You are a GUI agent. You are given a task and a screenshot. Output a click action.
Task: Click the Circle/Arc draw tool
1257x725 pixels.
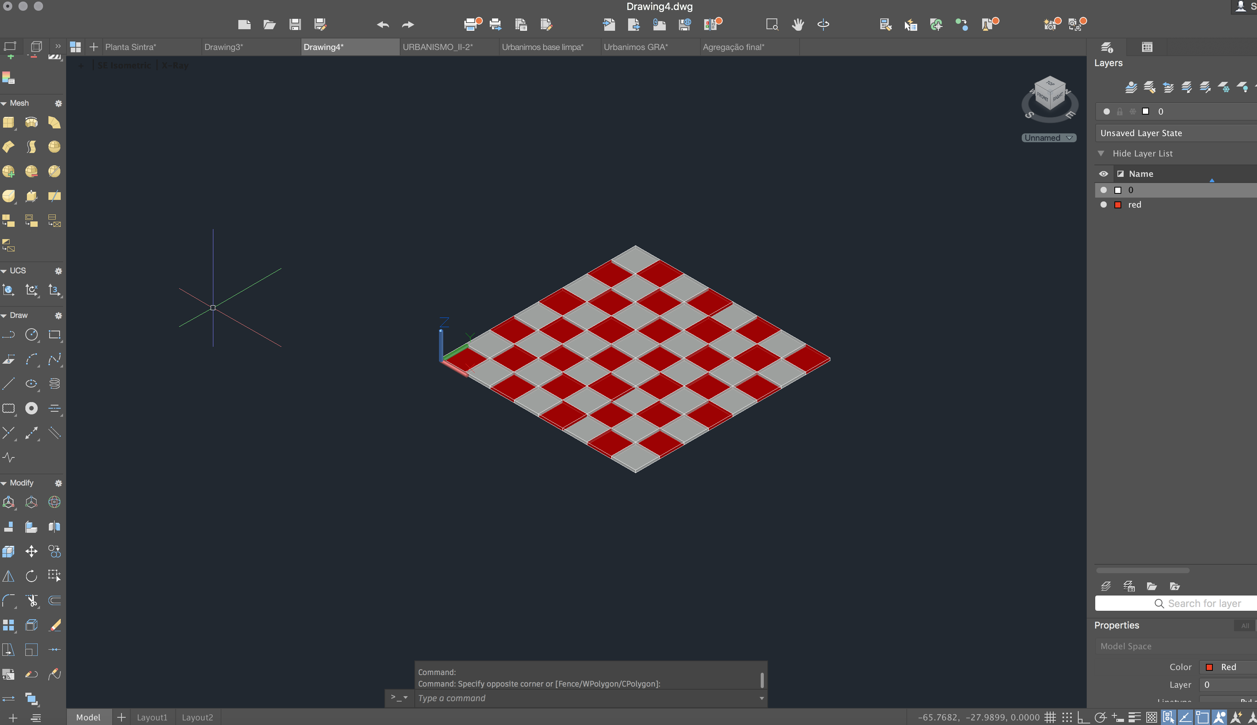(x=32, y=335)
